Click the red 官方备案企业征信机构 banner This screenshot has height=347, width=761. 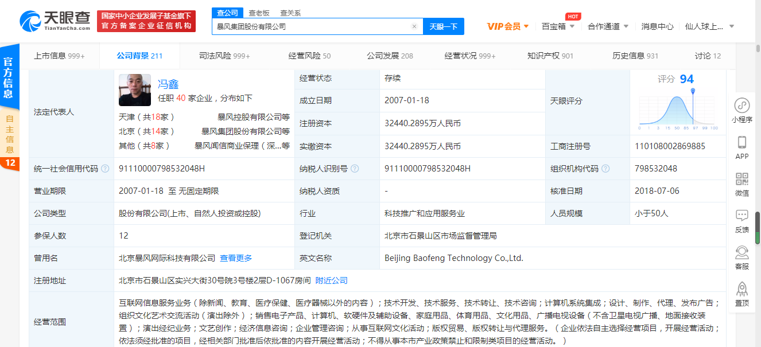pos(146,21)
